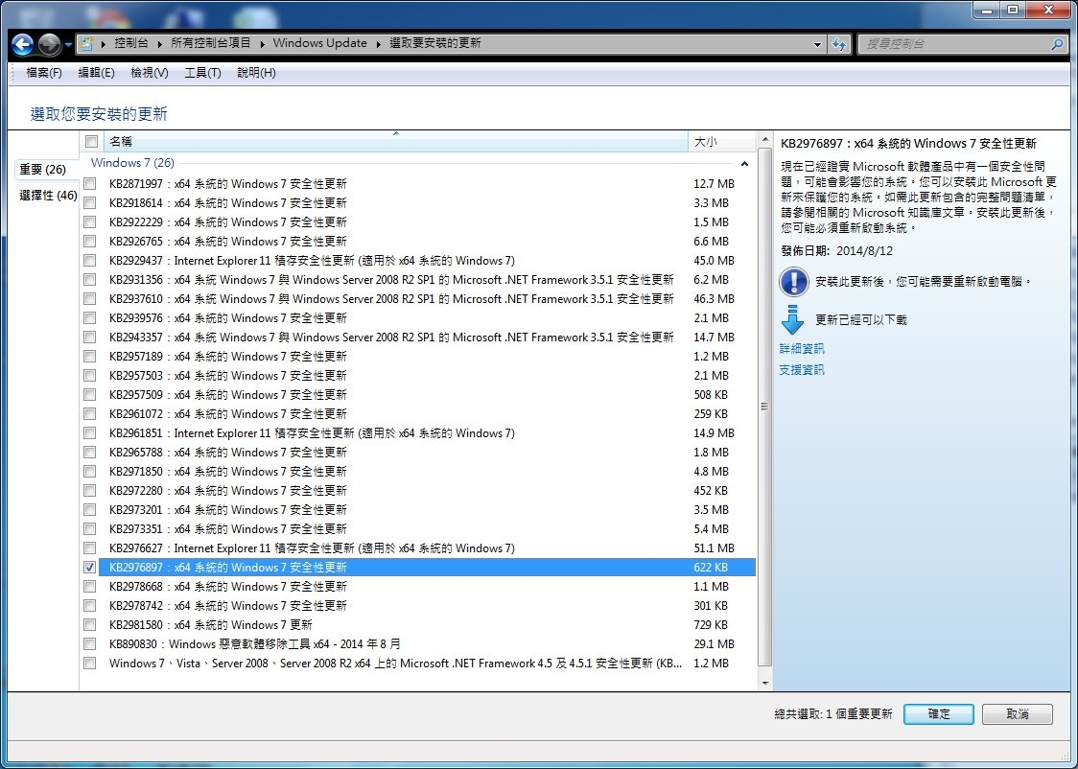Select the KB2978668 update row
The image size is (1078, 769).
(x=427, y=586)
